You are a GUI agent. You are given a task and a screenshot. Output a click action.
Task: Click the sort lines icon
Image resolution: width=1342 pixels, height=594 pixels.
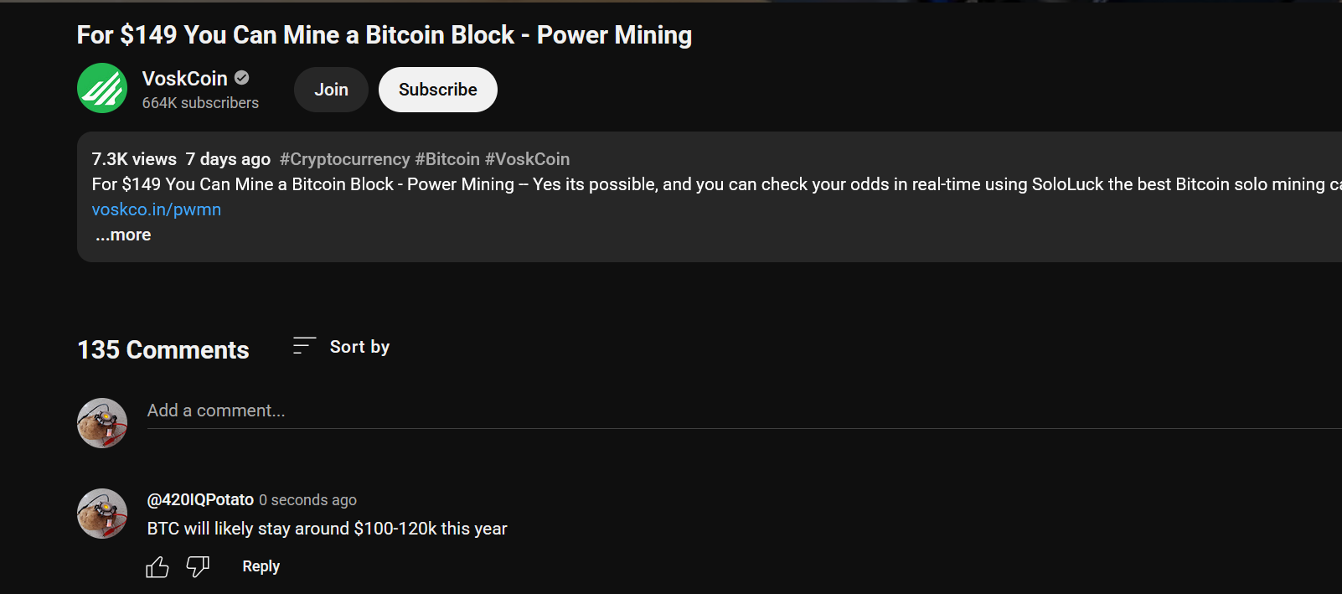304,346
